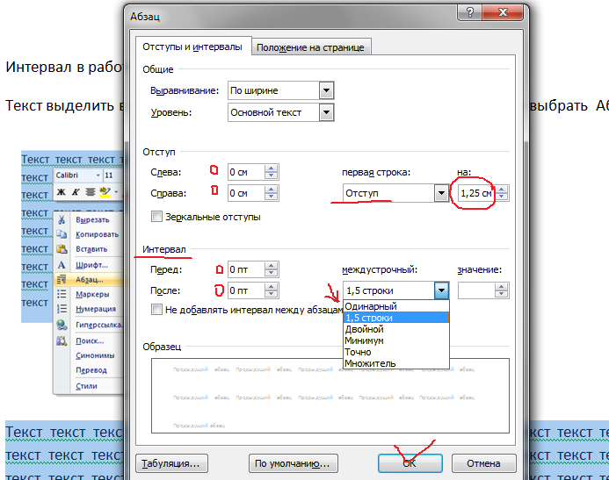This screenshot has width=609, height=480.
Task: Click the Copy icon next to Копировать
Action: tap(62, 234)
